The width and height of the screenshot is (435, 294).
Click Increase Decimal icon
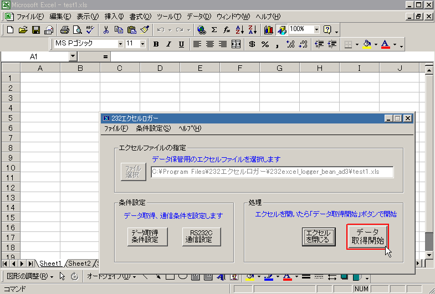coord(290,44)
